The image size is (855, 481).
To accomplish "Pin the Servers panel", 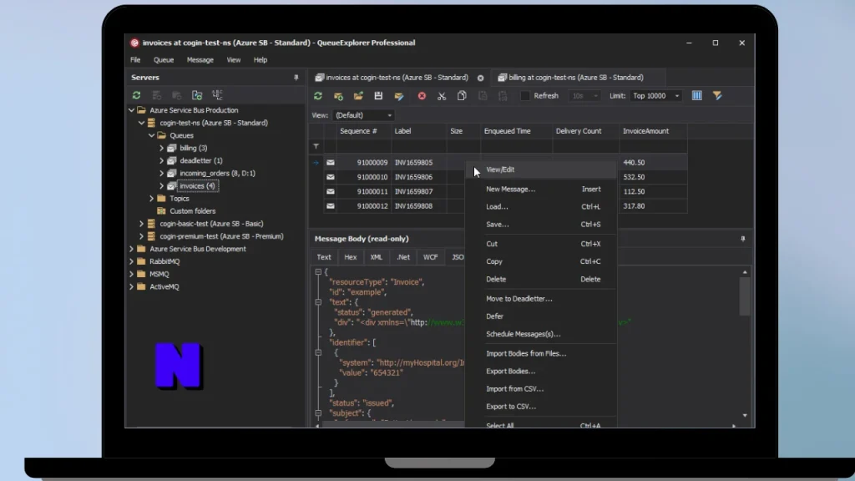I will click(296, 78).
